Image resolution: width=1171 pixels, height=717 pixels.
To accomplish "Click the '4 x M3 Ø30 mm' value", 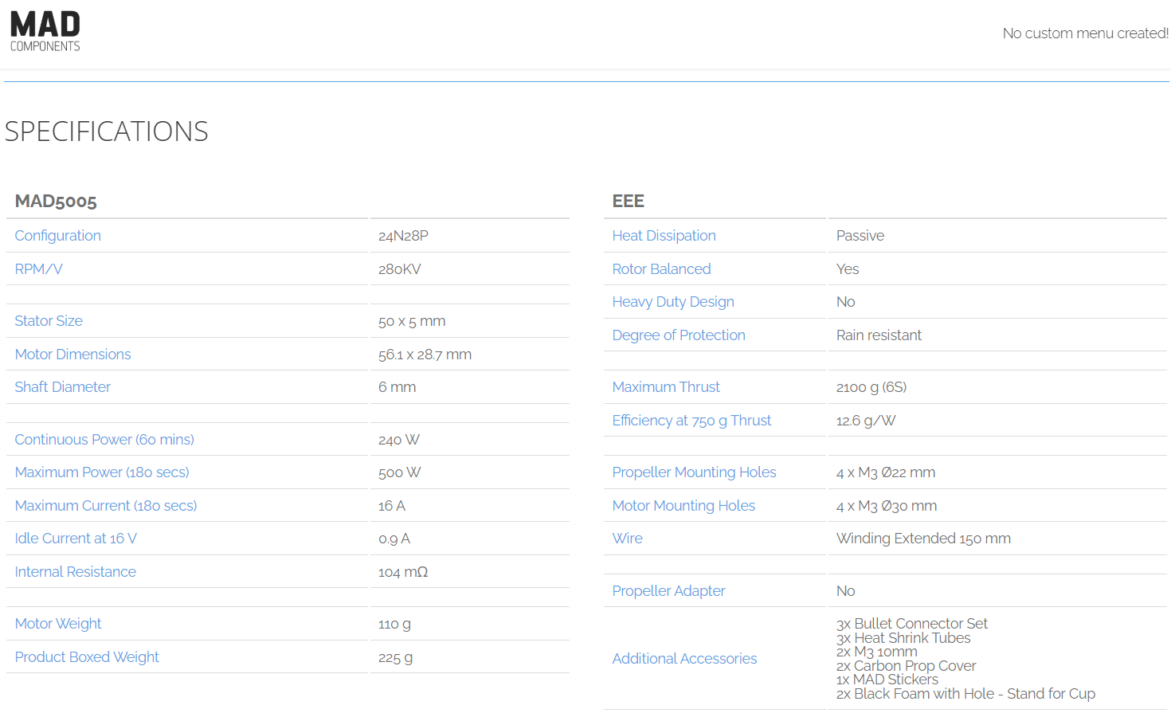I will (x=887, y=506).
